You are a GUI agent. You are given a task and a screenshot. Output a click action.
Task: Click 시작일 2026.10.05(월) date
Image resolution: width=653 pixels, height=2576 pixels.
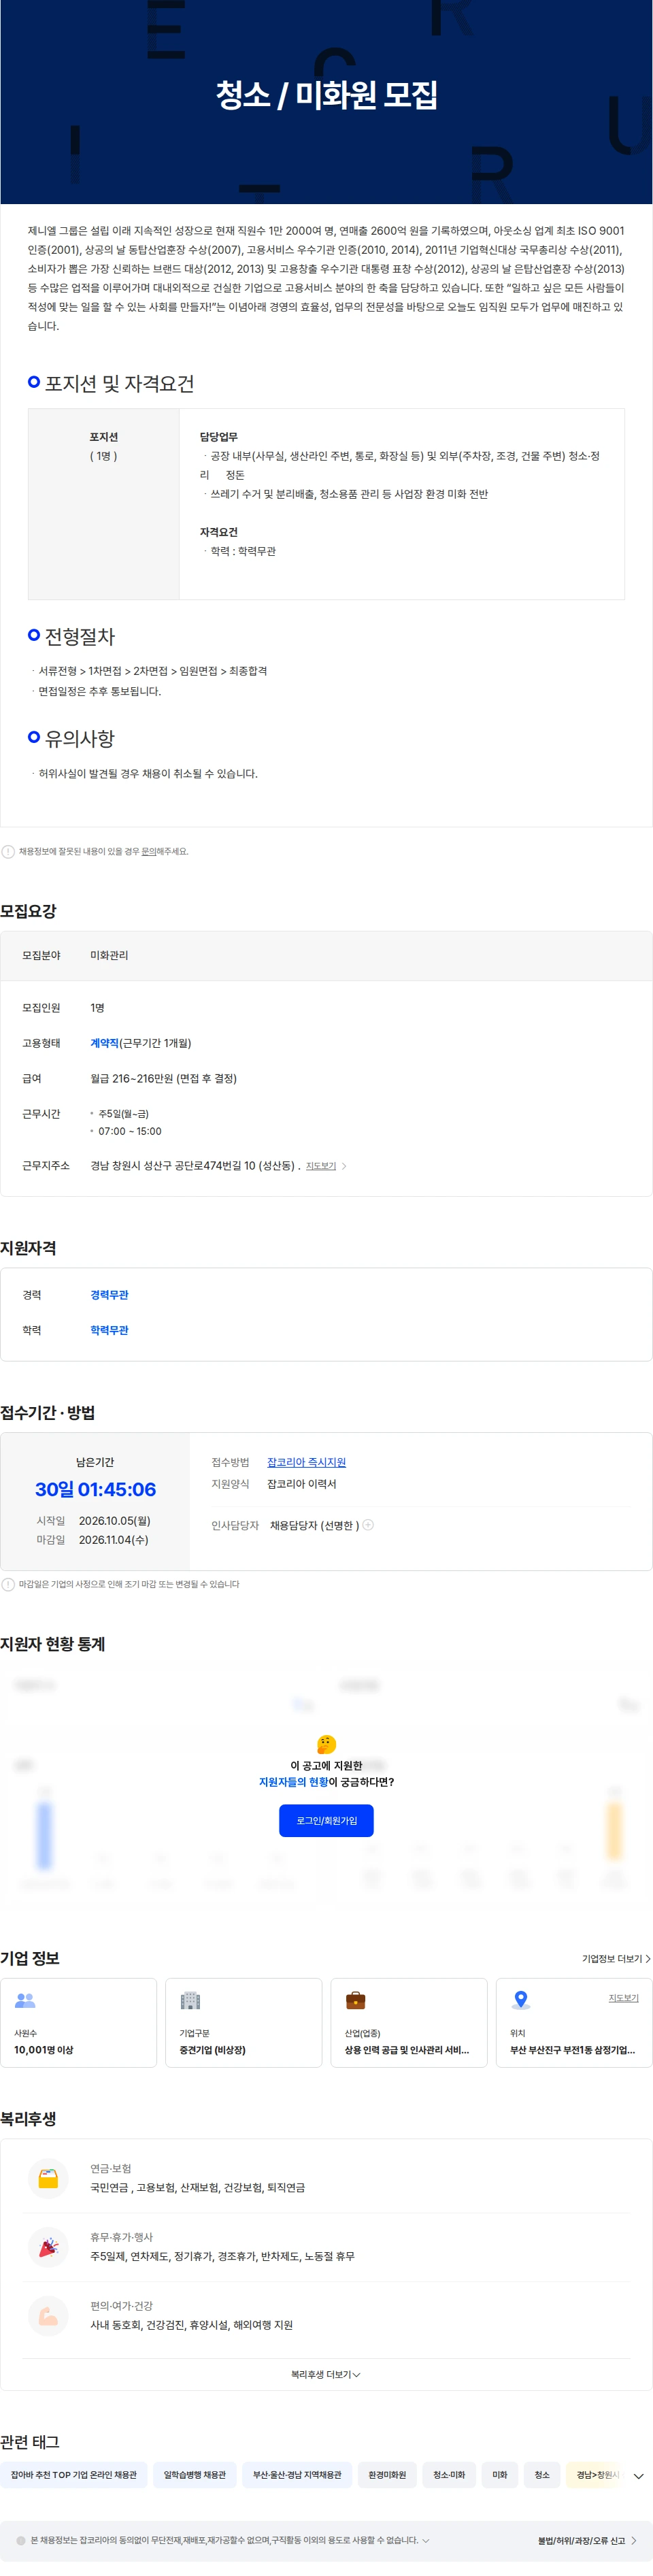tap(114, 1521)
